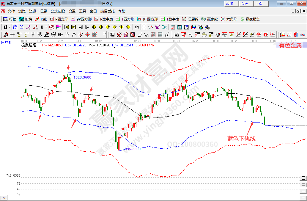Select the hand pan tool icon
Image resolution: width=307 pixels, height=201 pixels.
coord(137,27)
